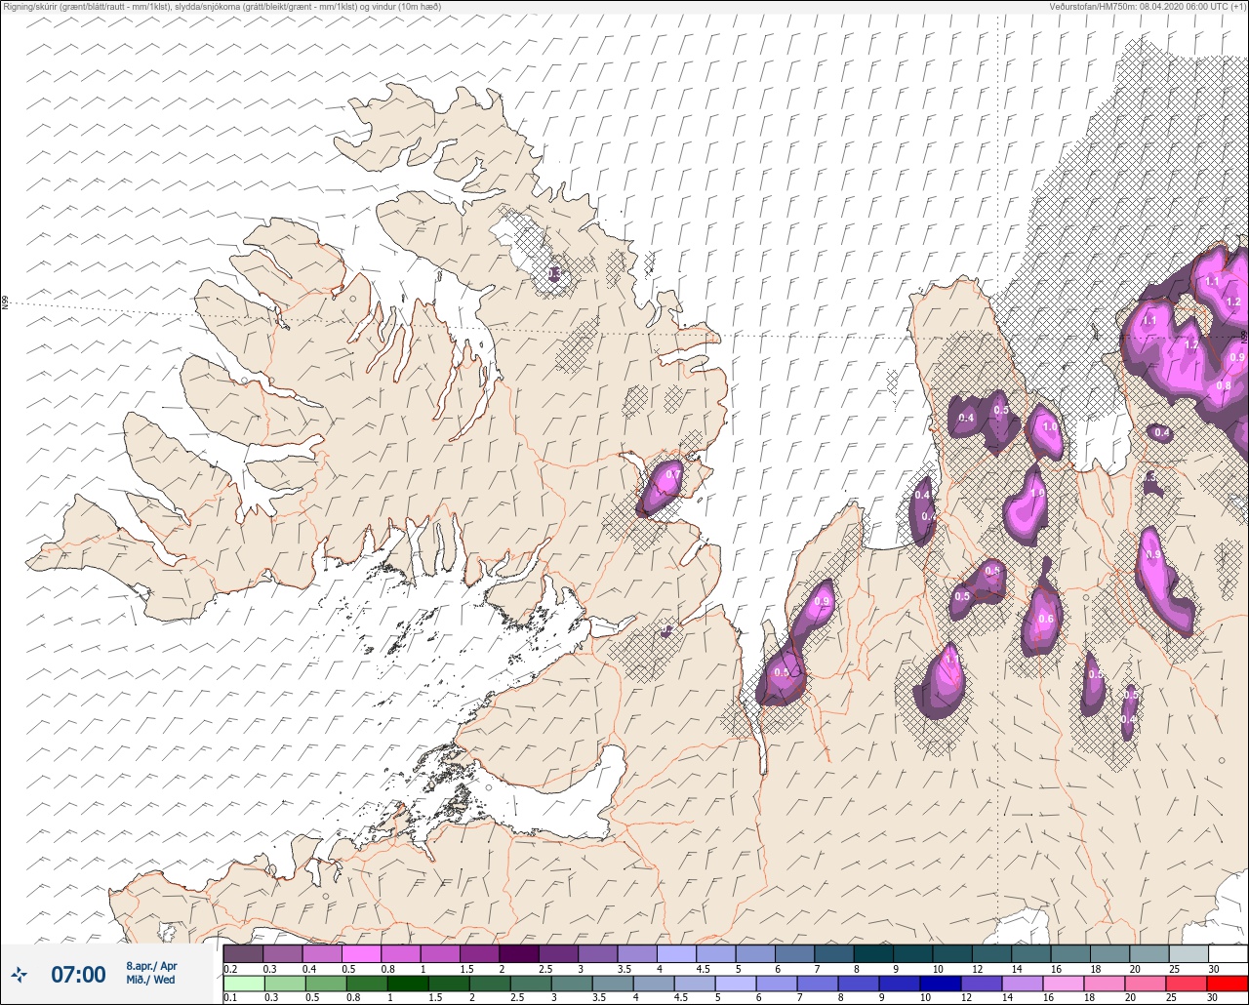Select top-row snow legend swatch labeled 1.5

479,953
